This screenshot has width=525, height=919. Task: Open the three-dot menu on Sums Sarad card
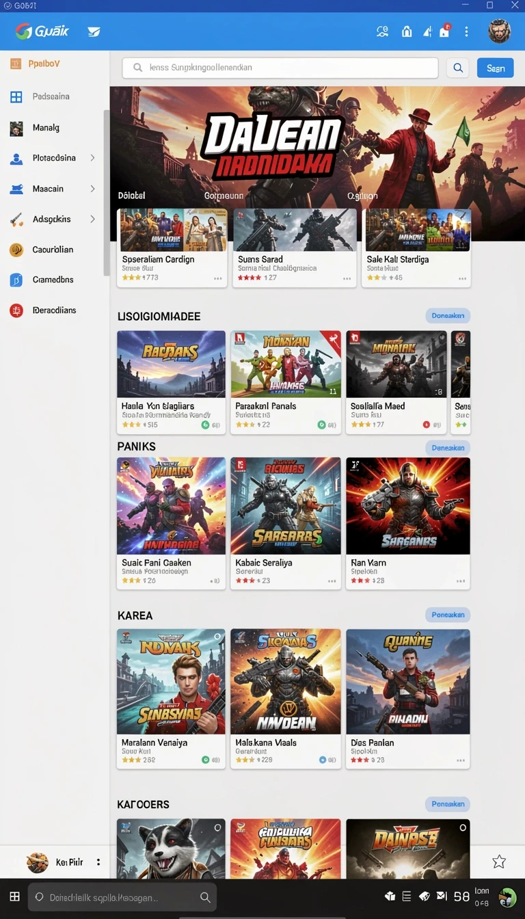(347, 279)
